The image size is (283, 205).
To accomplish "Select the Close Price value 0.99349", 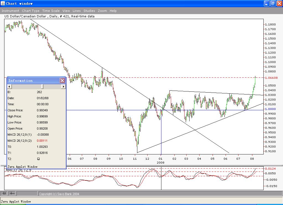I will pos(43,110).
